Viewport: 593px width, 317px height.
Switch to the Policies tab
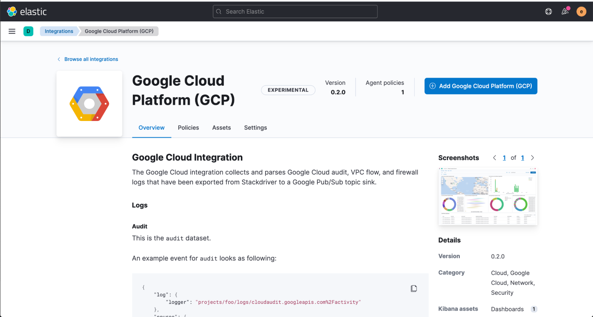[x=188, y=128]
